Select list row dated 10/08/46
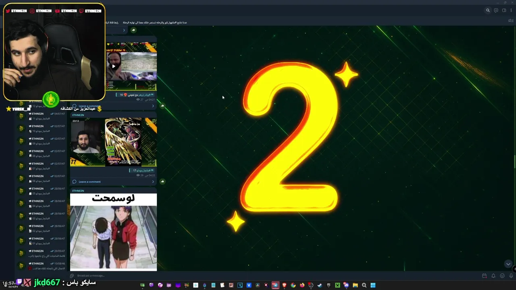 (x=42, y=266)
